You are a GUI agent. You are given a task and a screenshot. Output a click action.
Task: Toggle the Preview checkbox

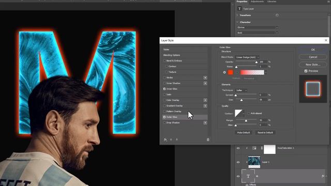coord(306,71)
